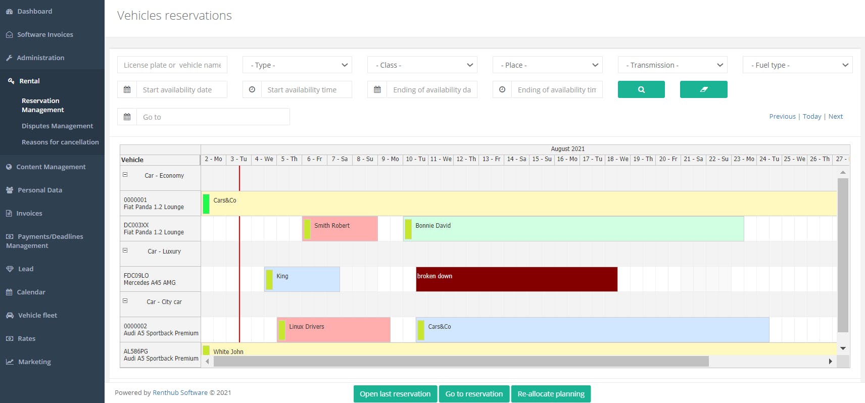Click the vertical timeline scrollbar thumb
This screenshot has height=403, width=865.
click(843, 255)
